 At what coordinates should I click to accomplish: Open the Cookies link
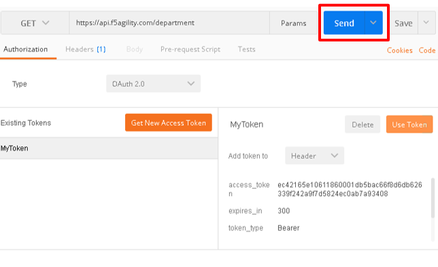click(399, 50)
